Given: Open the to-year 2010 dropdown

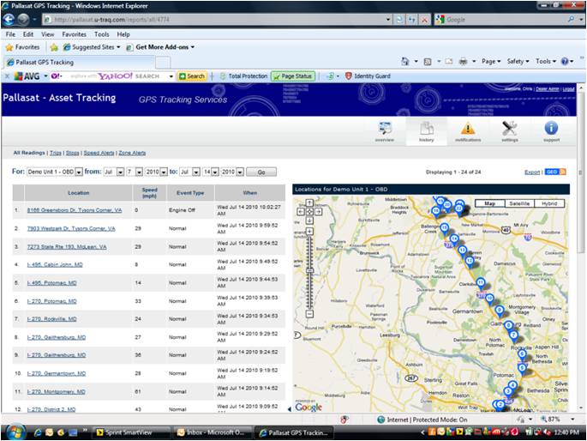Looking at the screenshot, I should (x=232, y=172).
